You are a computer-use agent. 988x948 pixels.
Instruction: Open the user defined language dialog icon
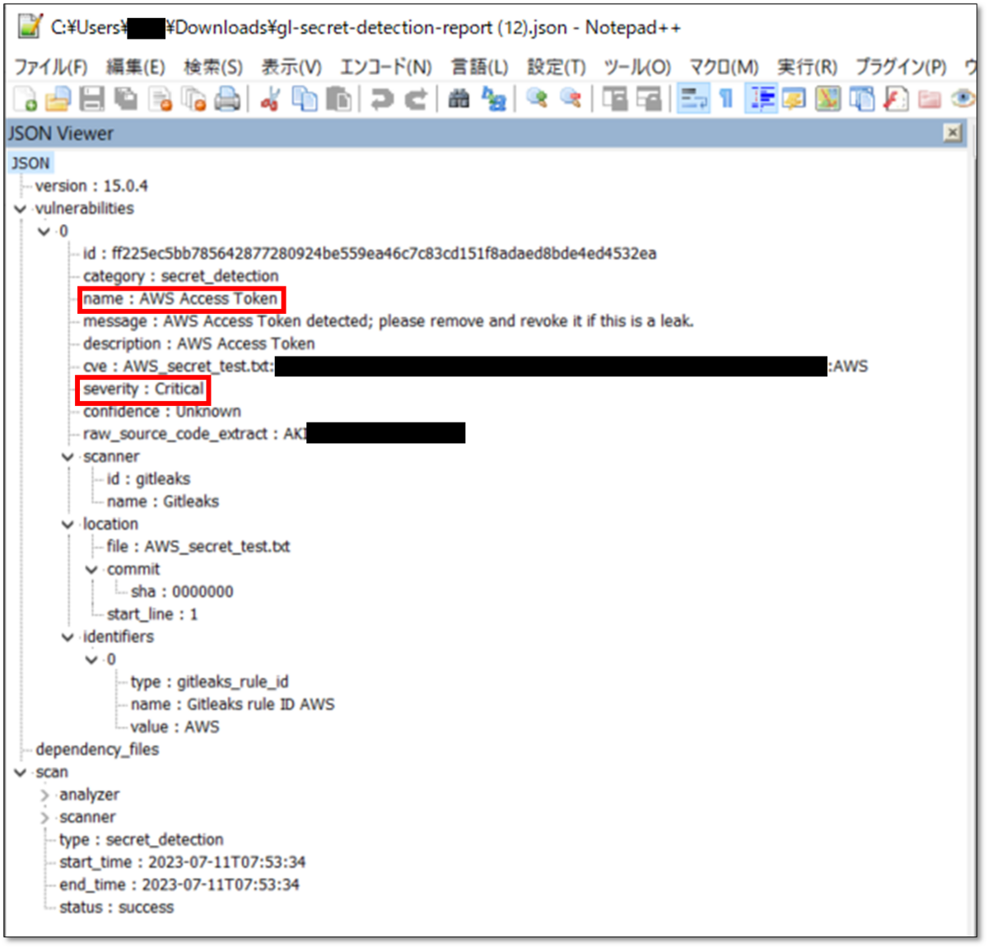pos(794,100)
